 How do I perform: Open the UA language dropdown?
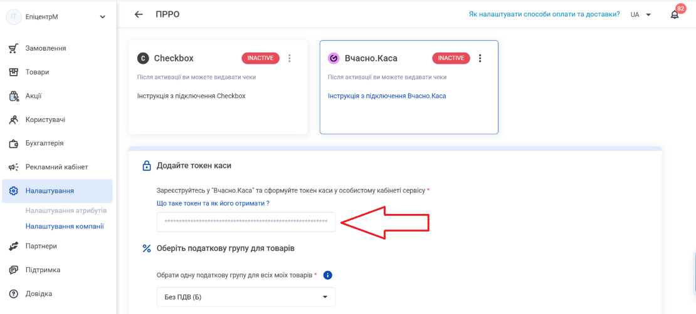click(x=641, y=14)
